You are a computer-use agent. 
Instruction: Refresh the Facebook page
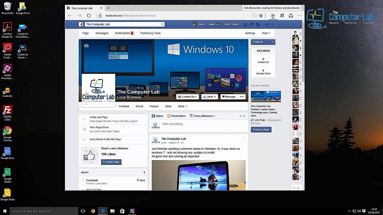click(x=89, y=16)
